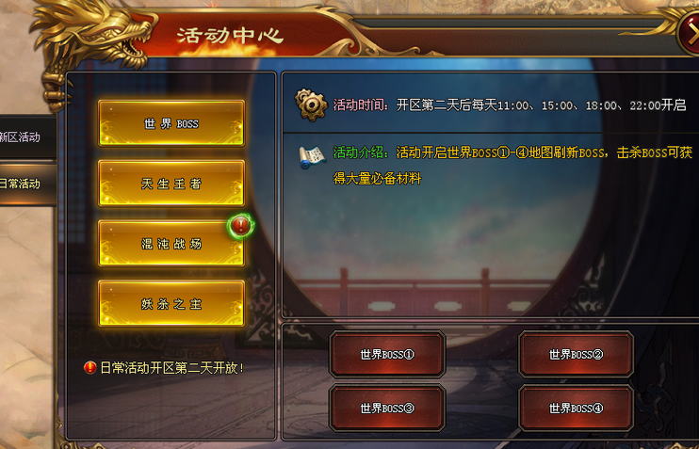The width and height of the screenshot is (699, 449).
Task: Switch to the 日常活动 tab
Action: coord(27,184)
